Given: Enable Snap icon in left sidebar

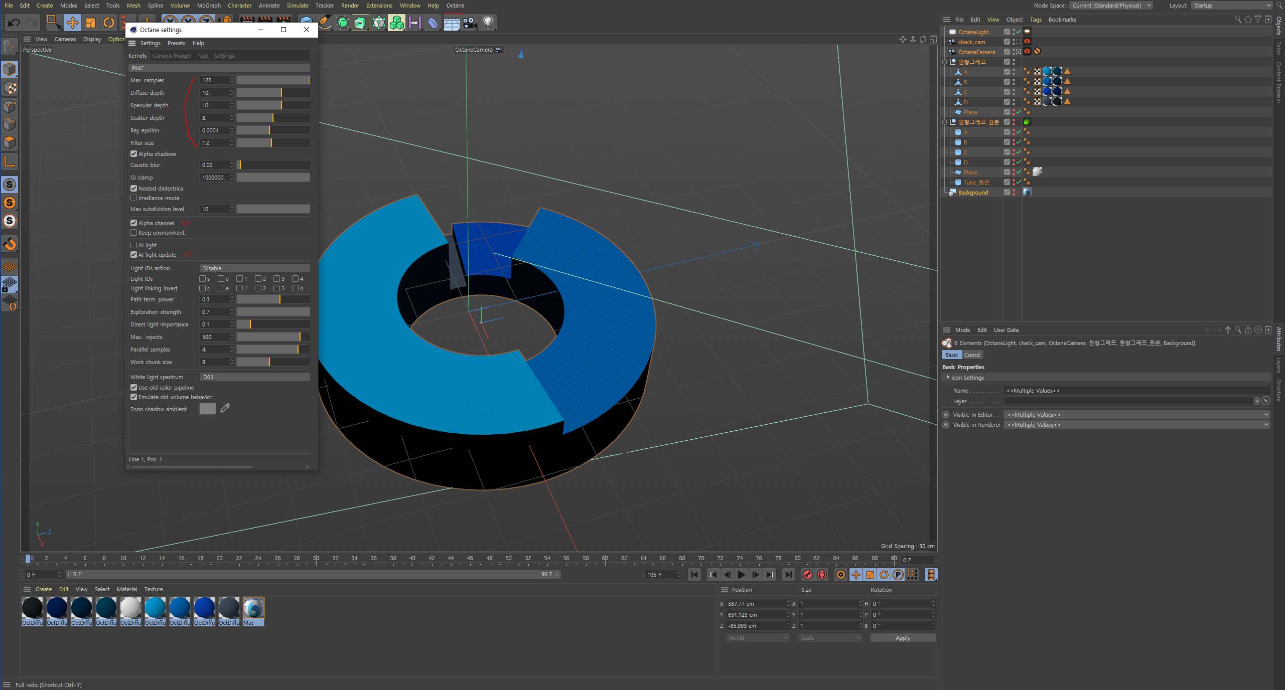Looking at the screenshot, I should click(x=10, y=244).
